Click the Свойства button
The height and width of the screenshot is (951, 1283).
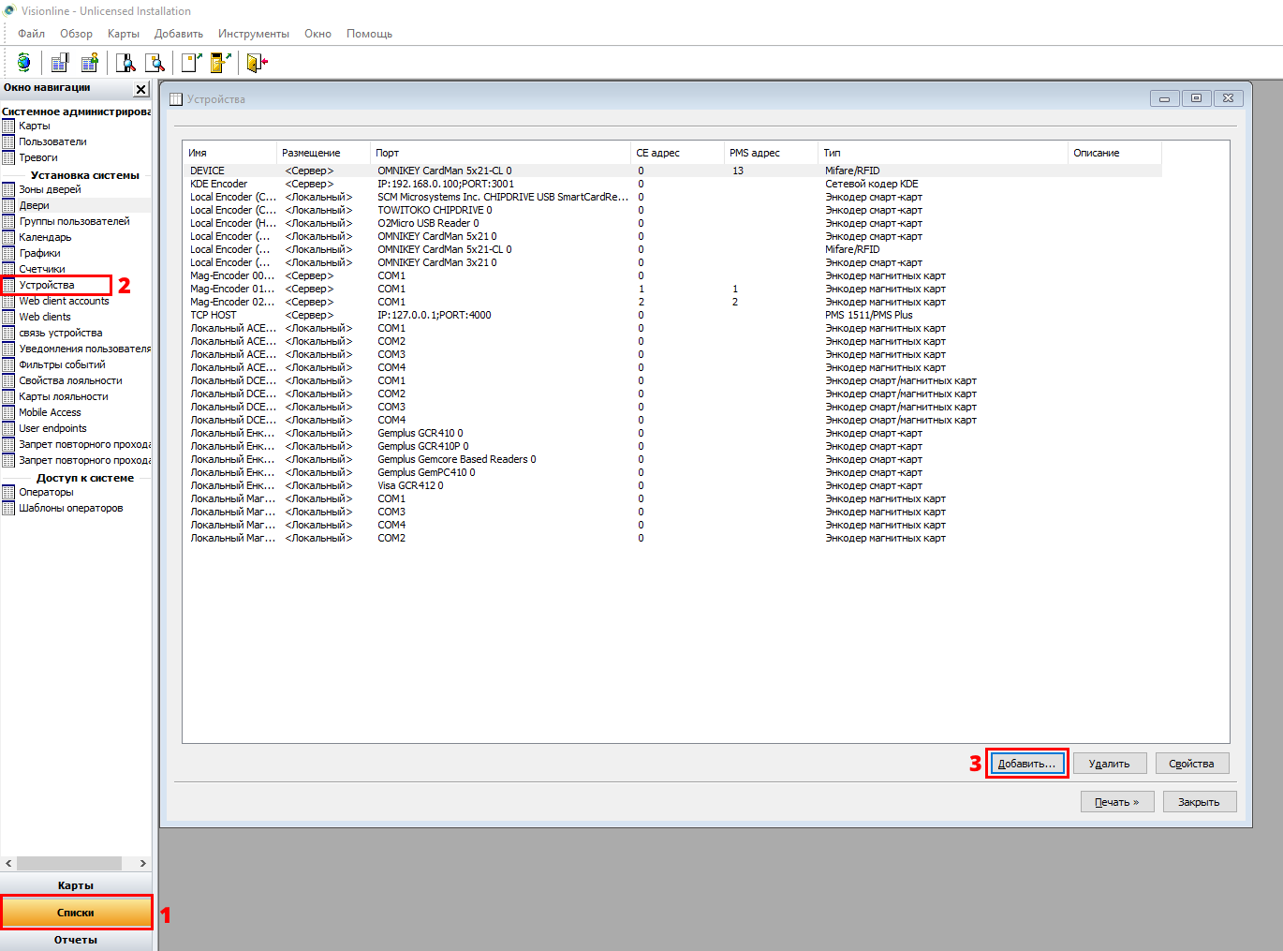click(1191, 764)
